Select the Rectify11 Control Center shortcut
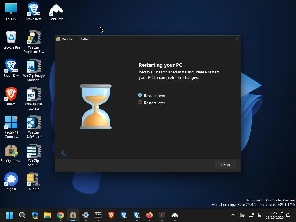296x222 pixels. point(11,127)
